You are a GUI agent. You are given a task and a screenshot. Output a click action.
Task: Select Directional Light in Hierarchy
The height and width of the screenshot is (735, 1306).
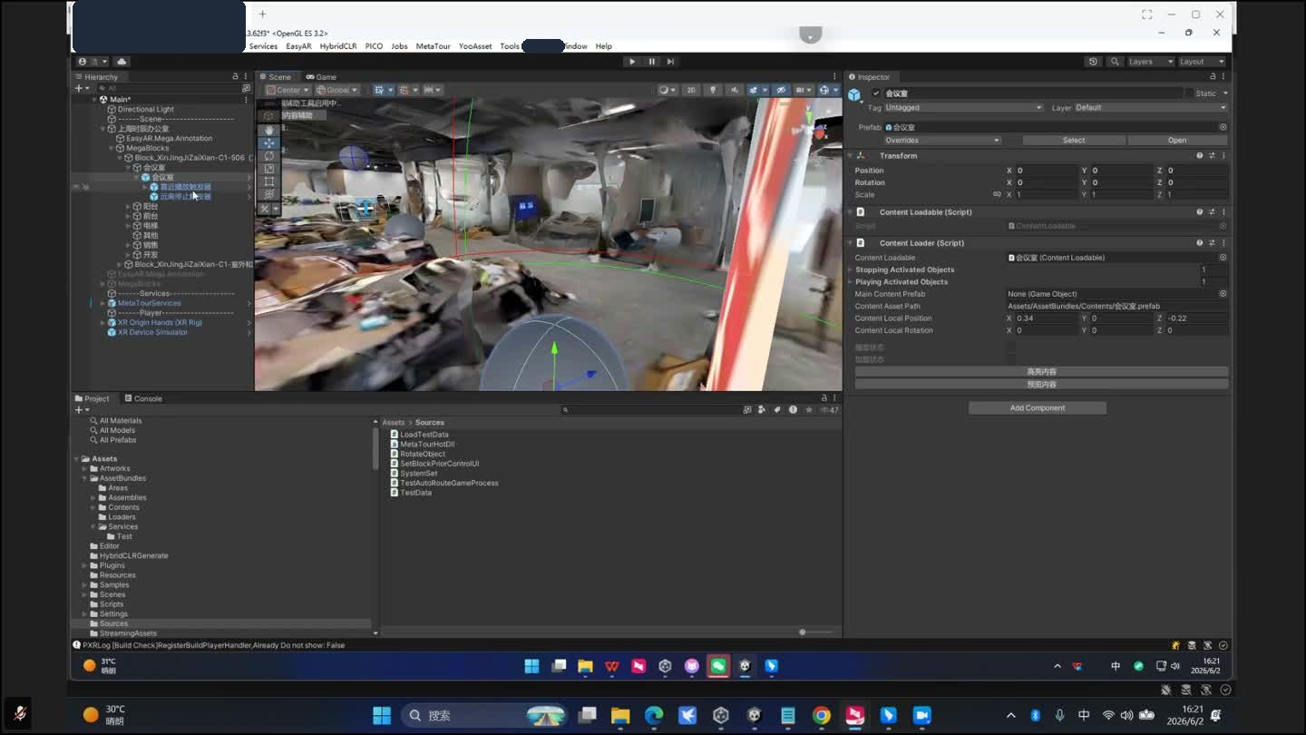click(145, 109)
